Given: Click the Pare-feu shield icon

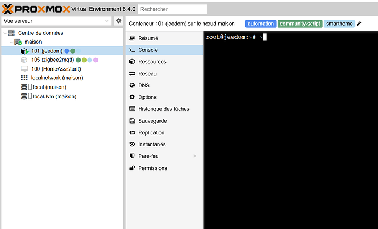Looking at the screenshot, I should pos(132,156).
